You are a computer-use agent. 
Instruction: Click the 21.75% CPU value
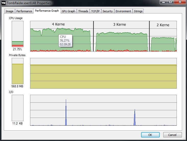[x=17, y=49]
